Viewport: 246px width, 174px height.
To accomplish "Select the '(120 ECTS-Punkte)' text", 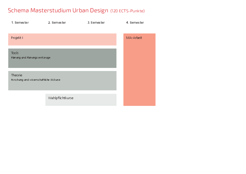I will pyautogui.click(x=127, y=11).
